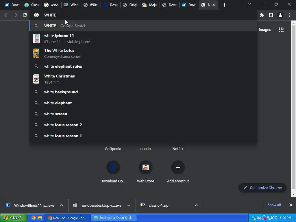This screenshot has height=222, width=296.
Task: Expand options for WindowBlinds11 download
Action: [x=62, y=205]
